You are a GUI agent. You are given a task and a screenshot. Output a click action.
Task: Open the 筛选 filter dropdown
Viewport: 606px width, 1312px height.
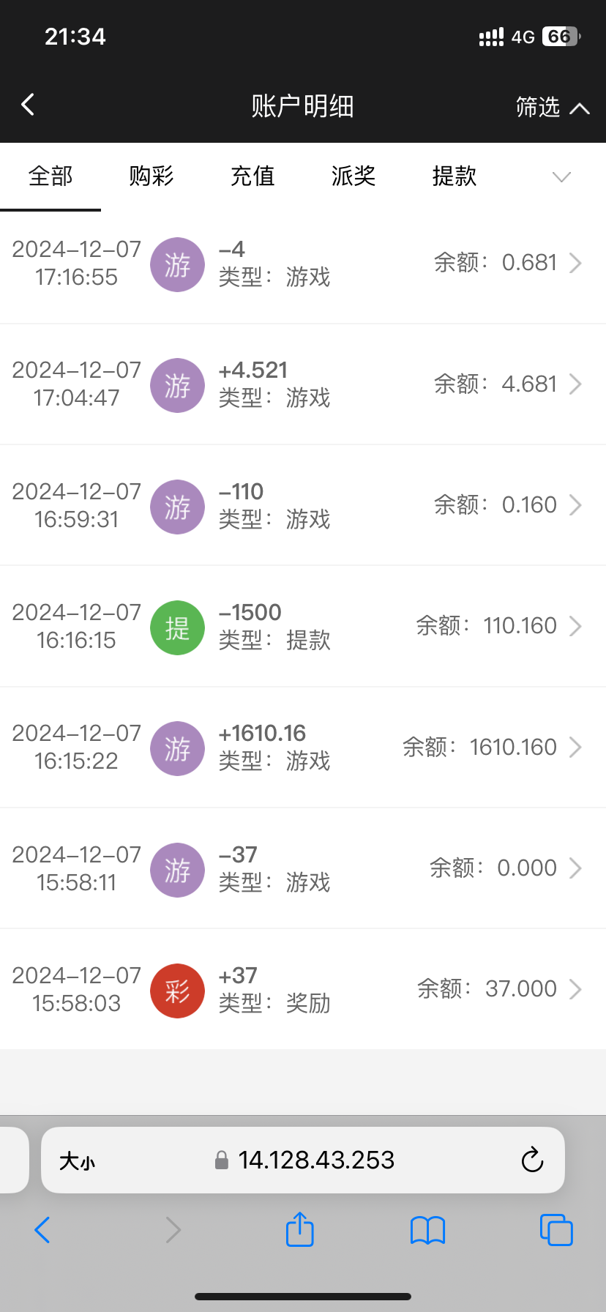(x=552, y=107)
